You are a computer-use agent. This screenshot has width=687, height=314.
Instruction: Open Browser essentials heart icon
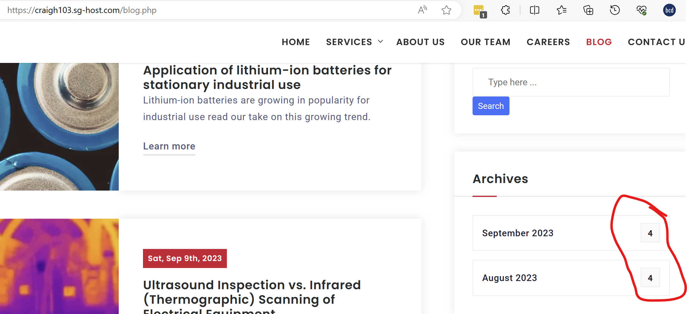(x=641, y=10)
